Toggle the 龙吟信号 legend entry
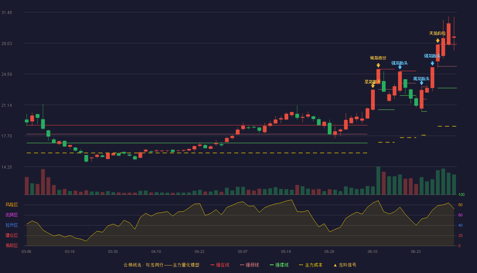477x273 pixels. (x=345, y=265)
